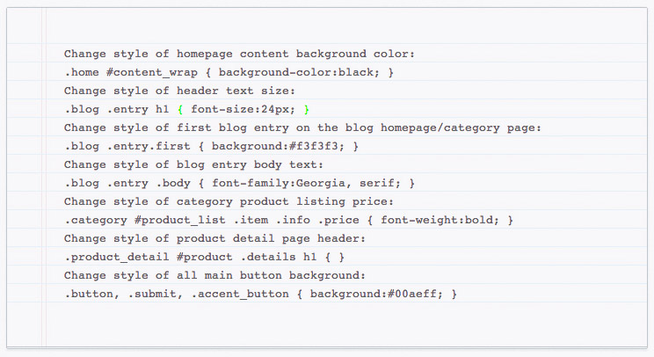Click the '#00aeff' color value

(x=411, y=294)
